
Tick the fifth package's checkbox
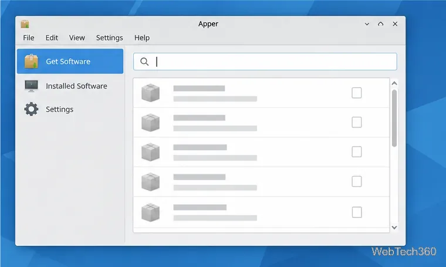(357, 212)
